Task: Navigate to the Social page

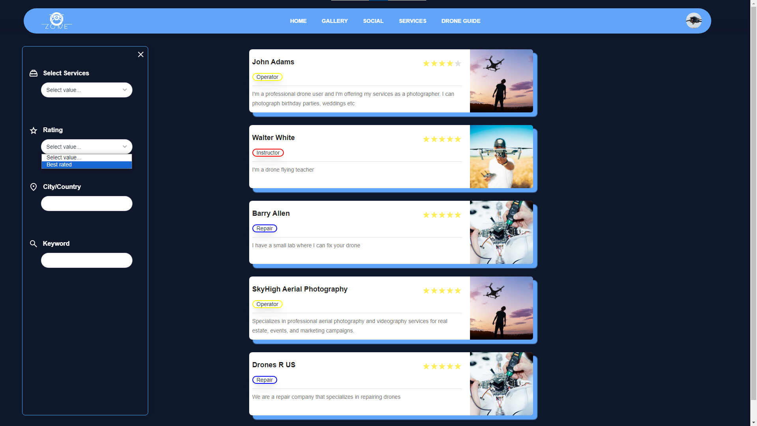Action: coord(373,21)
